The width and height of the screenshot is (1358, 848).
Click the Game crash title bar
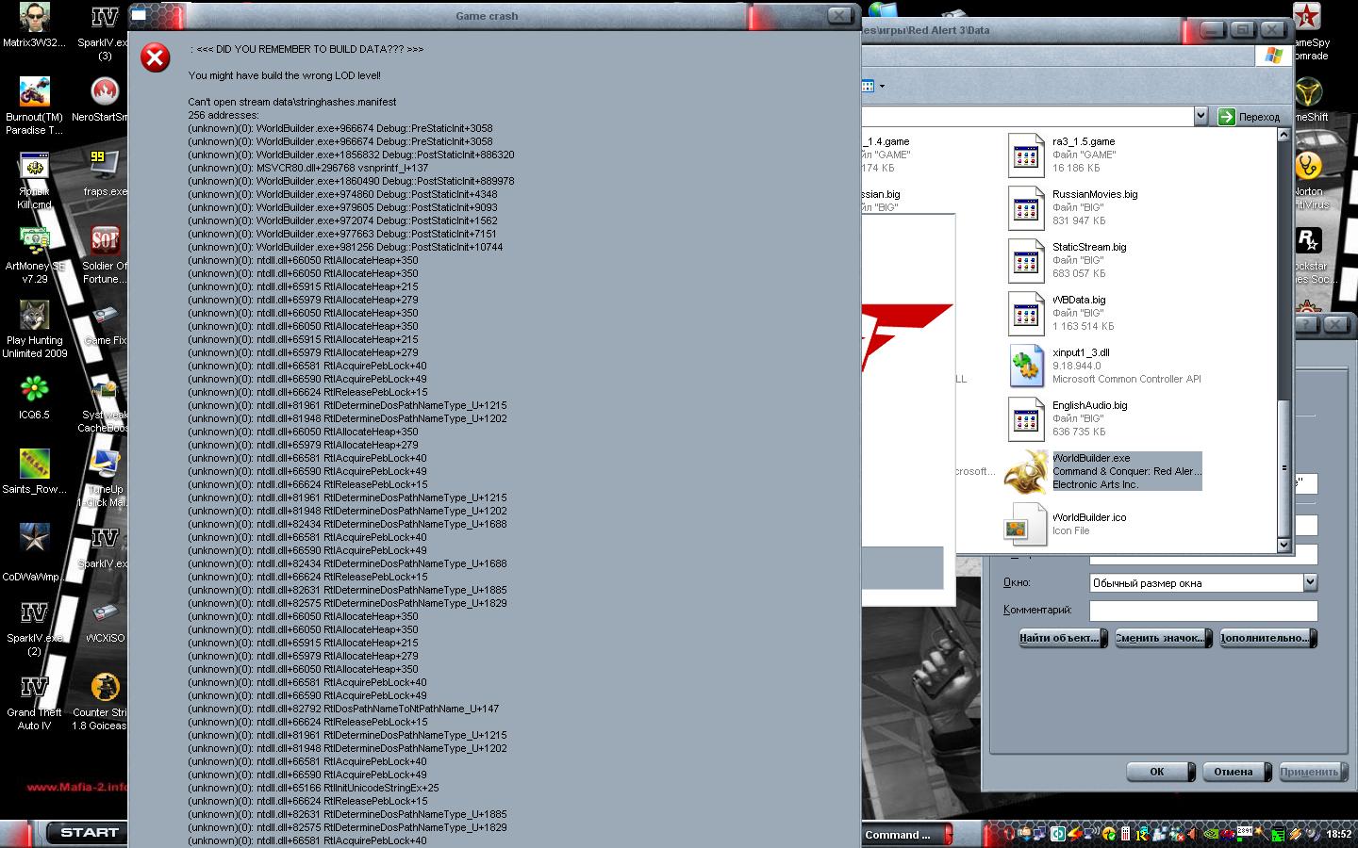[487, 16]
